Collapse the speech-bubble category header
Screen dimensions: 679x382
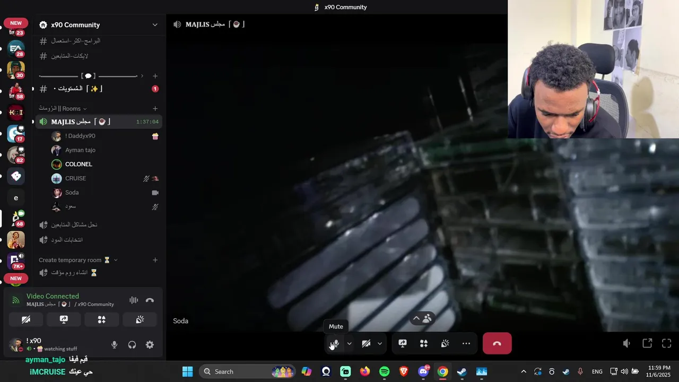click(91, 76)
